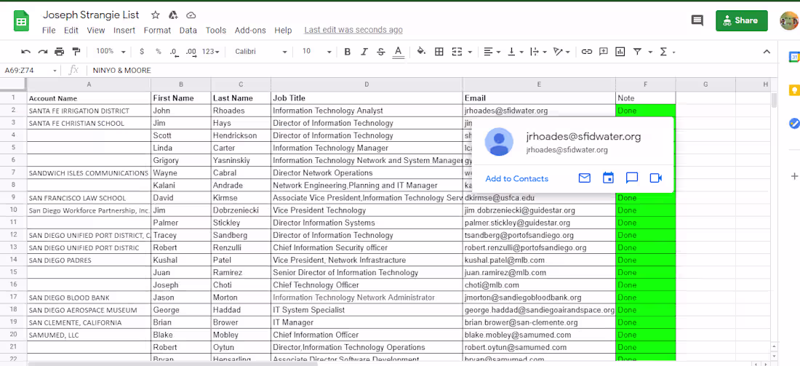Open the font size 10 dropdown
The height and width of the screenshot is (366, 800).
317,52
